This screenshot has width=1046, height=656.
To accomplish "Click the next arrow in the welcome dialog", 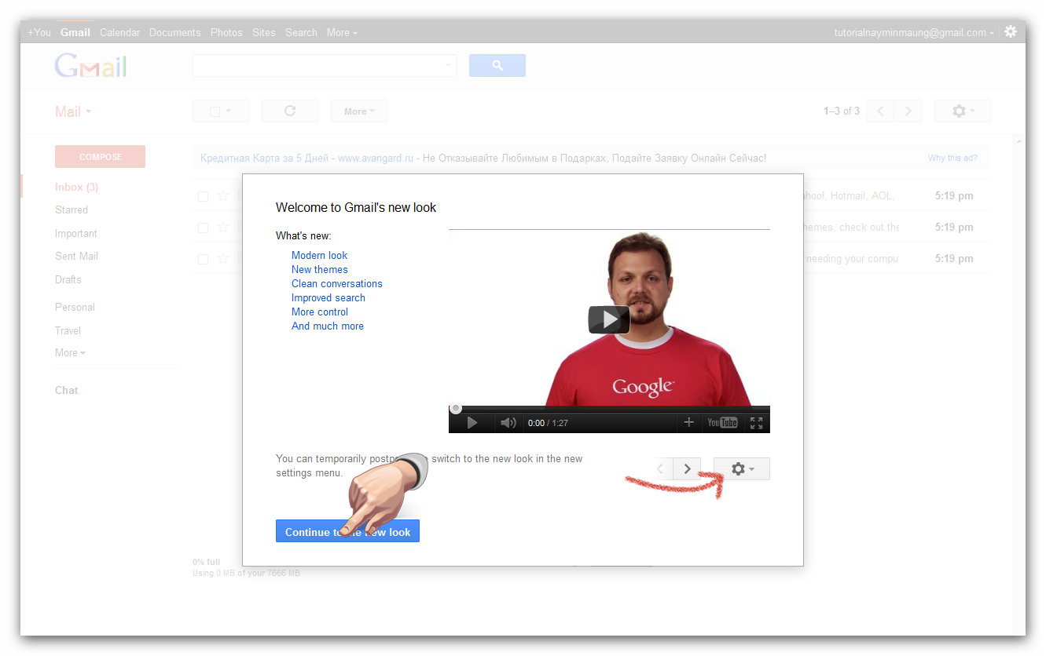I will click(x=687, y=469).
